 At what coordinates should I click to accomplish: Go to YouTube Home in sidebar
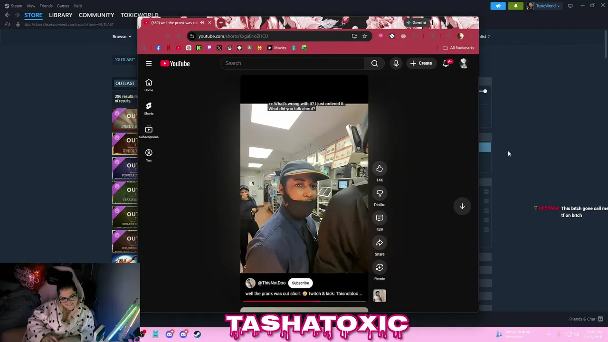pyautogui.click(x=149, y=85)
